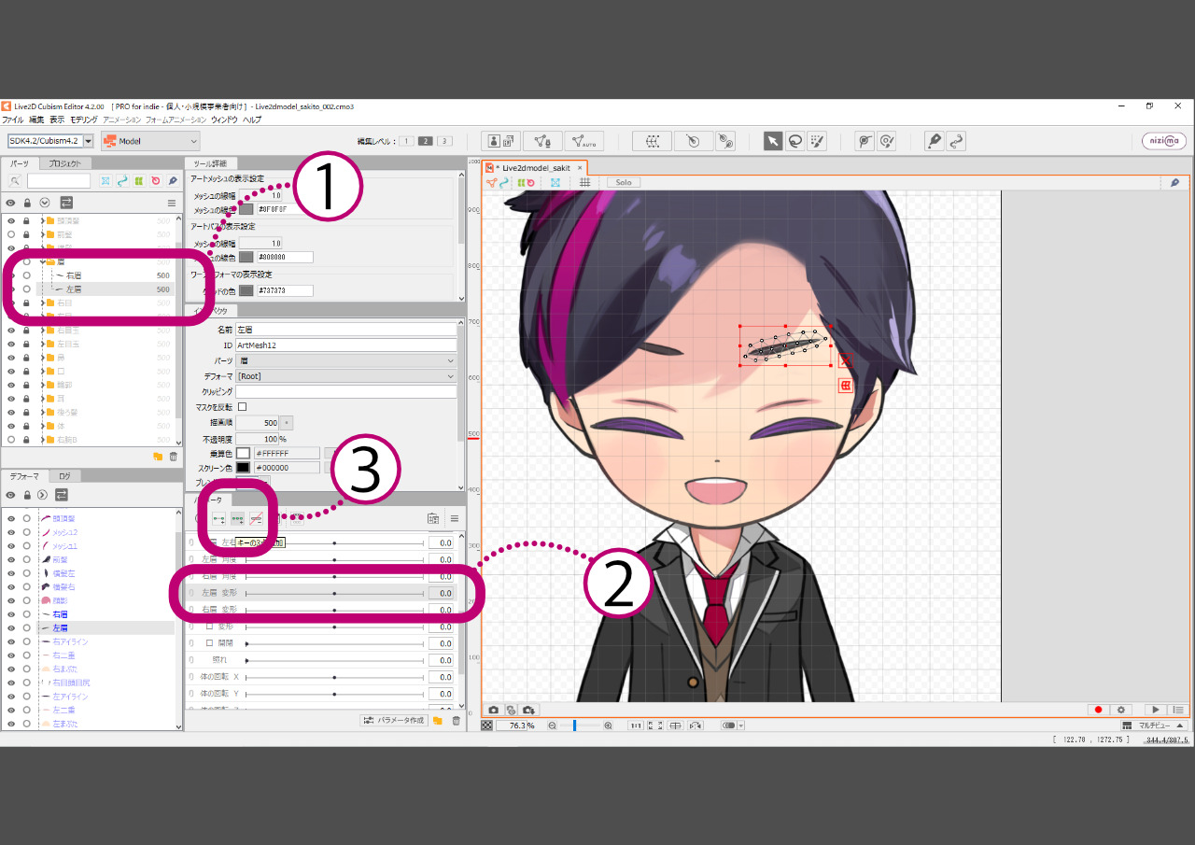This screenshot has height=845, width=1195.
Task: Open the モデリング menu
Action: (x=84, y=120)
